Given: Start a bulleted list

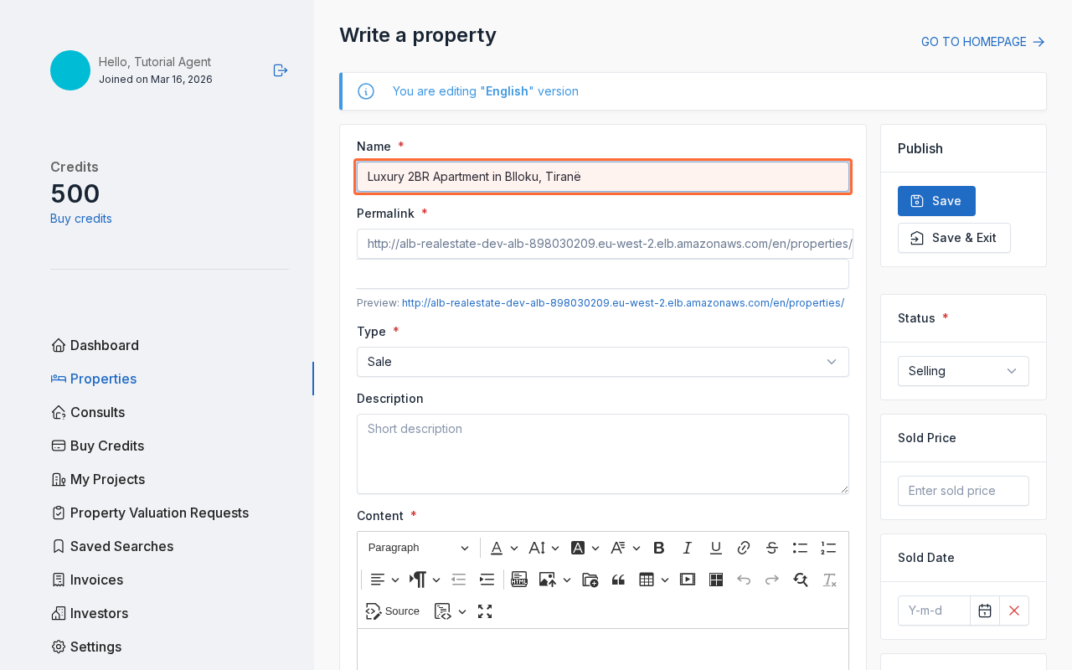Looking at the screenshot, I should coord(800,547).
